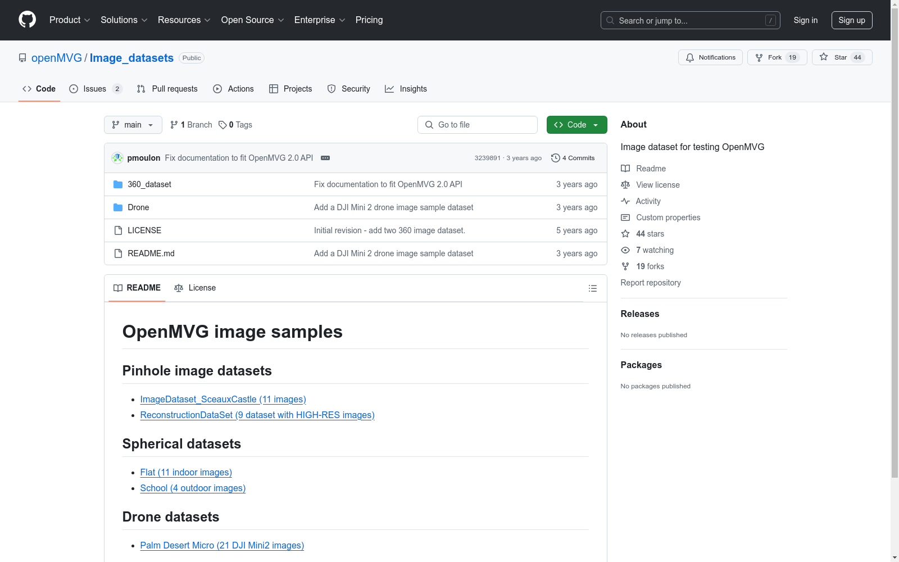Open the ImageDataset_SceauxCastle link
The height and width of the screenshot is (562, 899).
click(223, 399)
